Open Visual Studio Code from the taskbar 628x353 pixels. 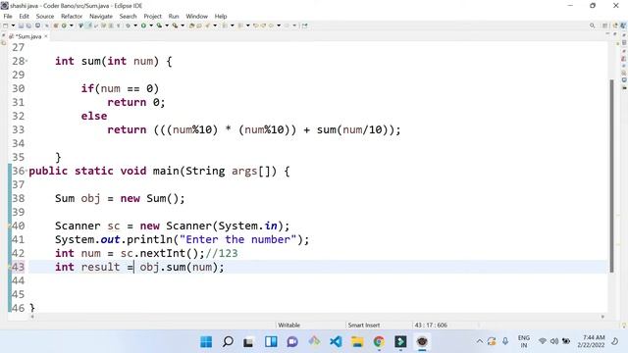336,342
